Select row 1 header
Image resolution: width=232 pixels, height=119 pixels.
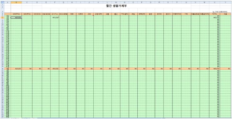(2, 5)
